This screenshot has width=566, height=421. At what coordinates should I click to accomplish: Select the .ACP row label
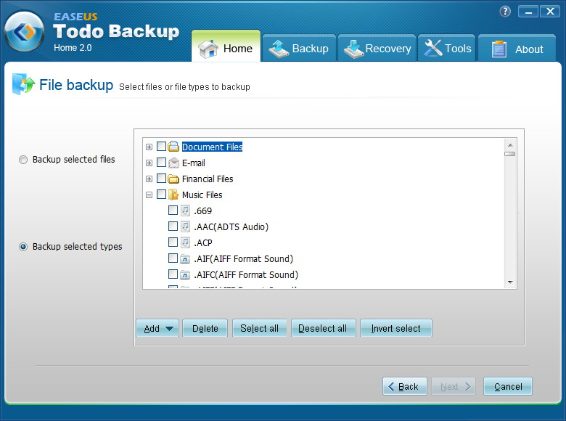click(203, 242)
